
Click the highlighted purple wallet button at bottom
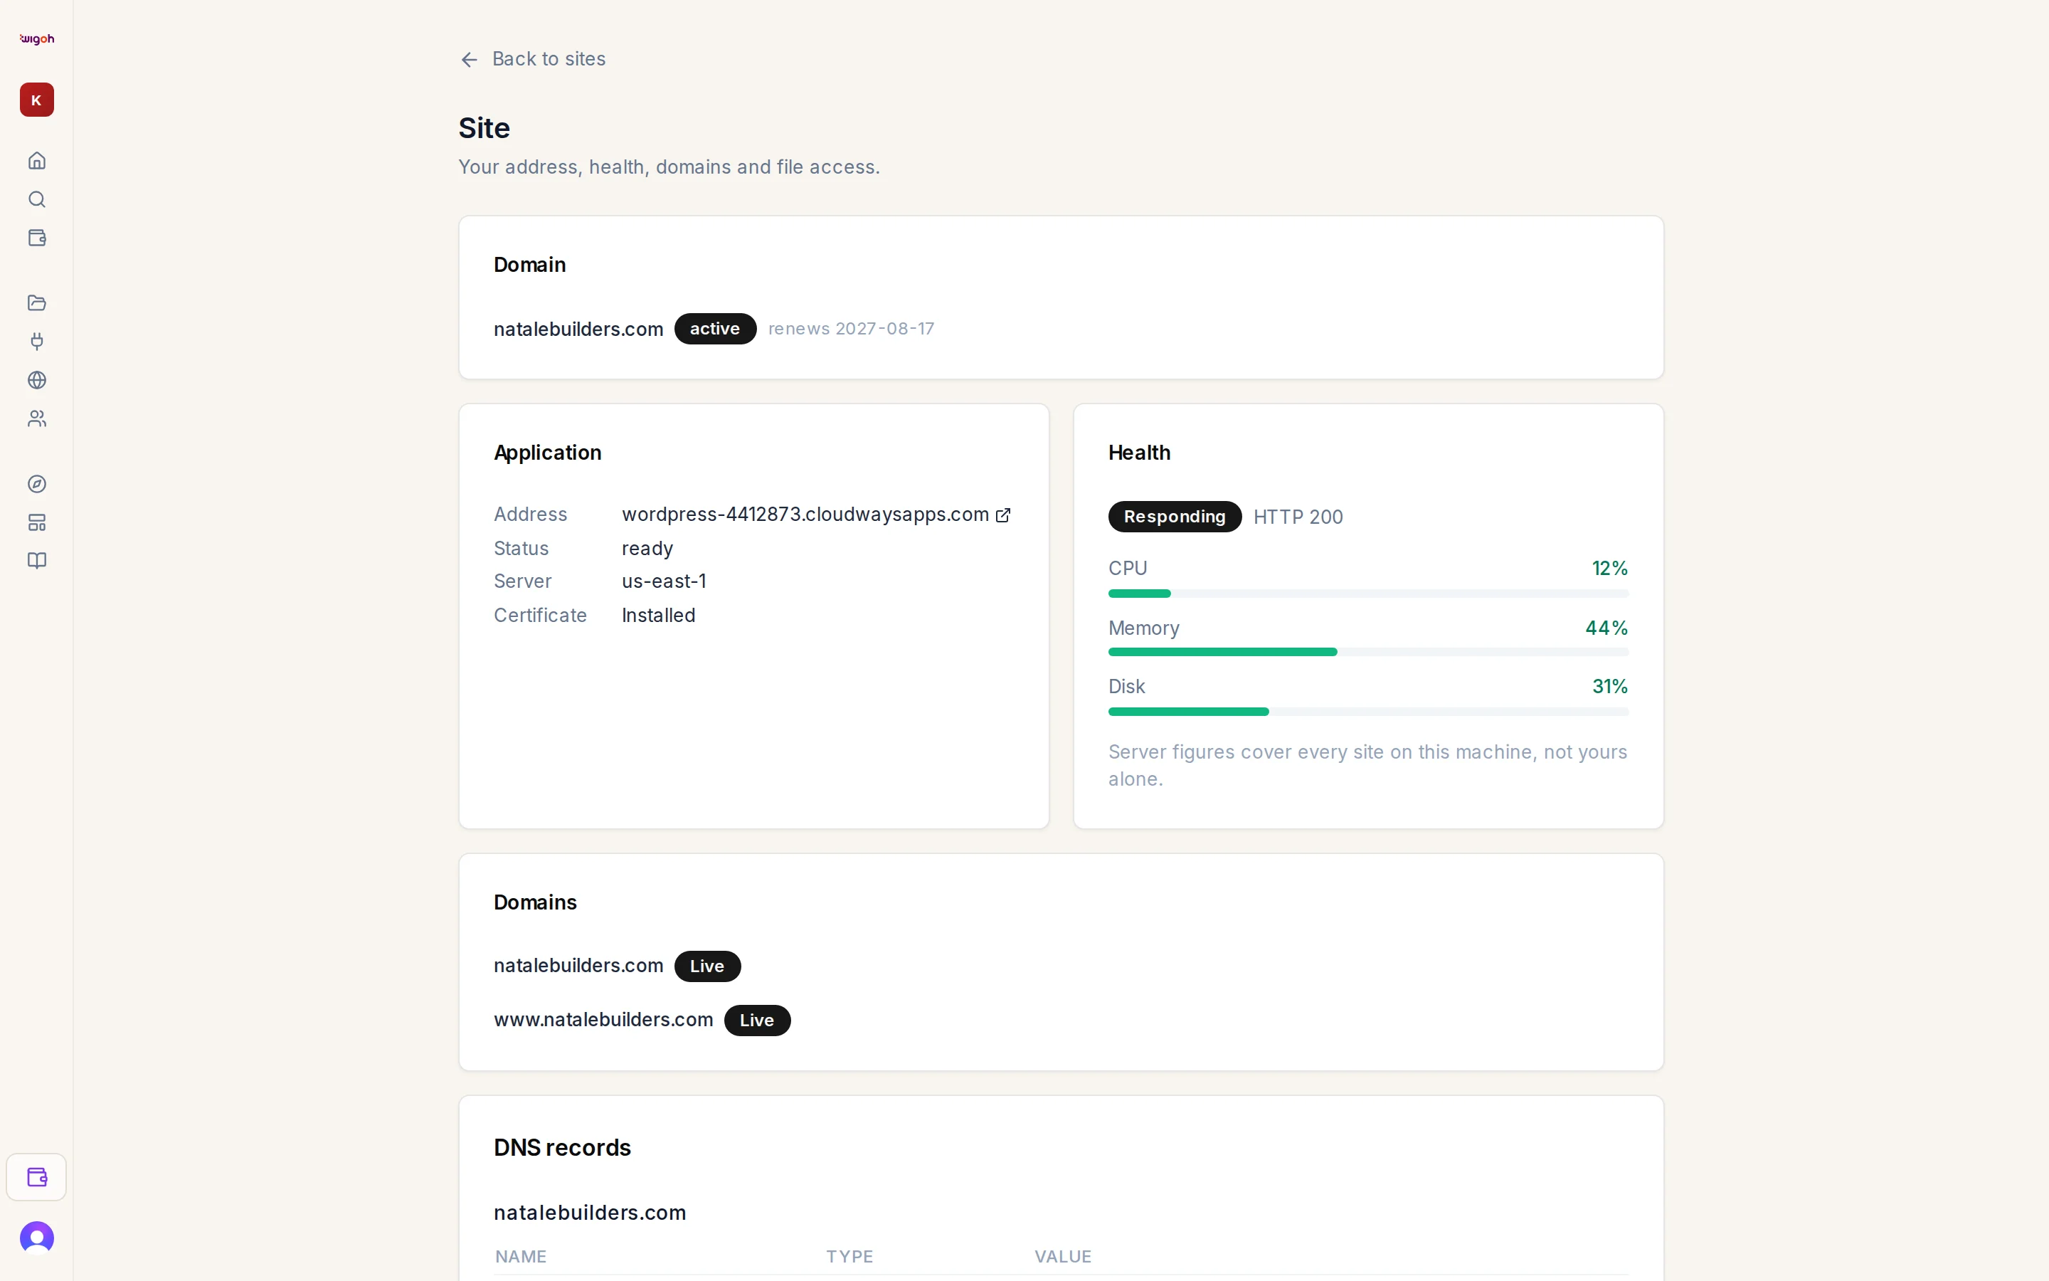pyautogui.click(x=36, y=1177)
